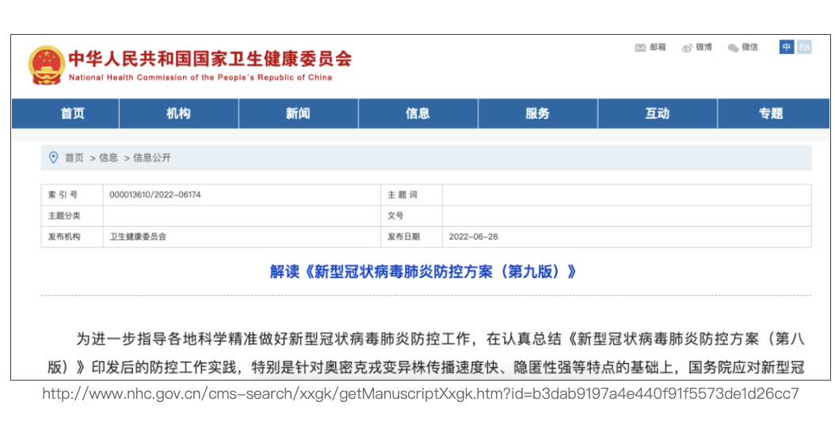Open the 服务 navigation menu
This screenshot has height=444, width=835.
(538, 113)
